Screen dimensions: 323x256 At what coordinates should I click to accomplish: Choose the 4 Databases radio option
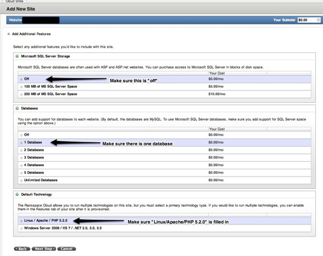pos(21,165)
